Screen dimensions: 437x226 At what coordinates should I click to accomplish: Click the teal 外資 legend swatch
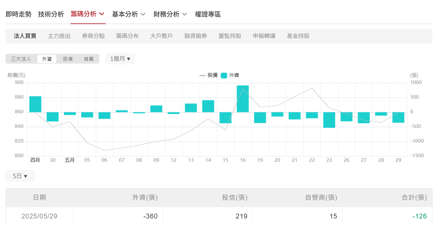click(x=224, y=75)
